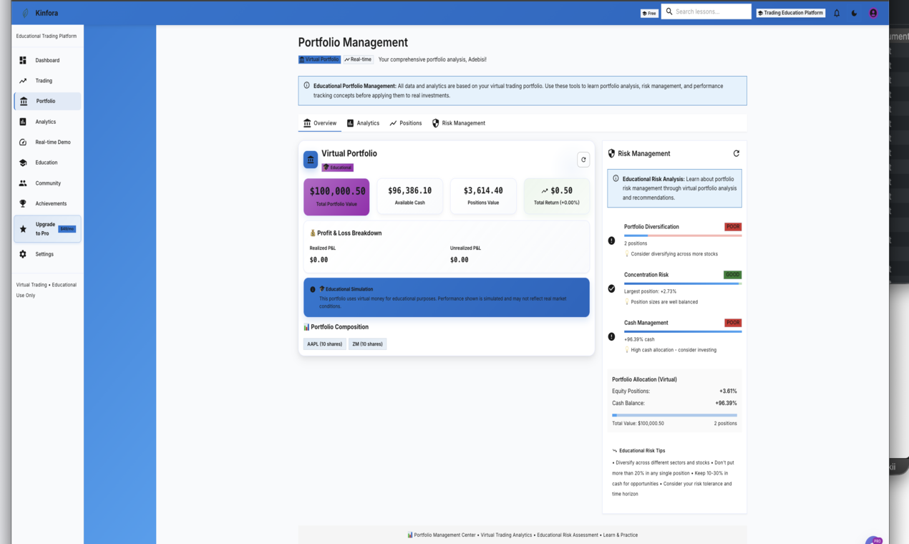909x544 pixels.
Task: Focus the Search lessons field
Action: pos(706,11)
